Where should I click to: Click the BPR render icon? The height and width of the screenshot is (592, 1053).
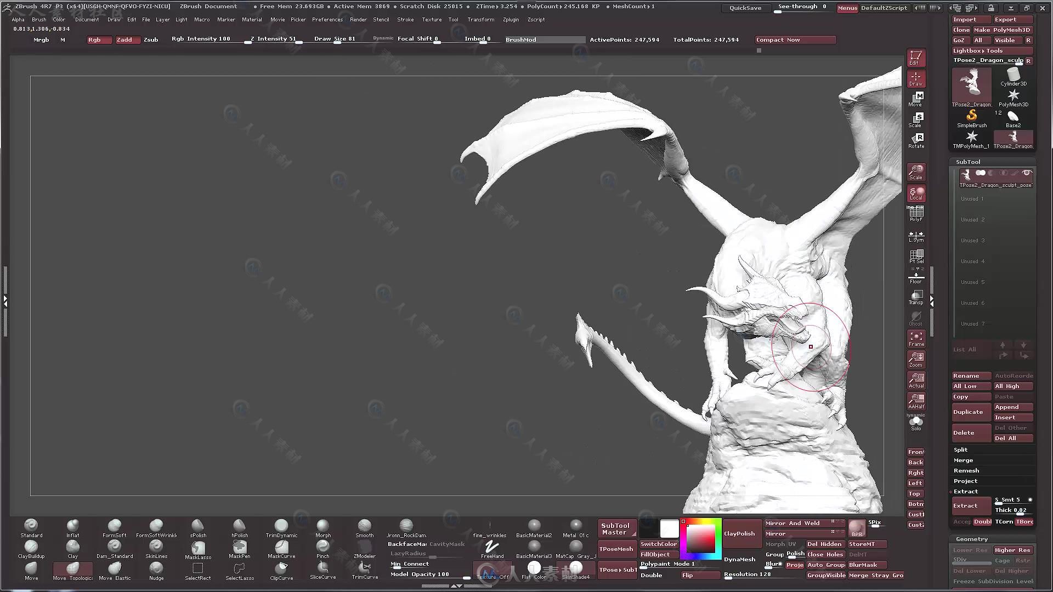point(857,528)
